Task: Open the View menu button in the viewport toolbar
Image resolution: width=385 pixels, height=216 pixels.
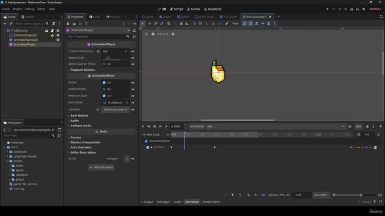Action: (x=235, y=23)
